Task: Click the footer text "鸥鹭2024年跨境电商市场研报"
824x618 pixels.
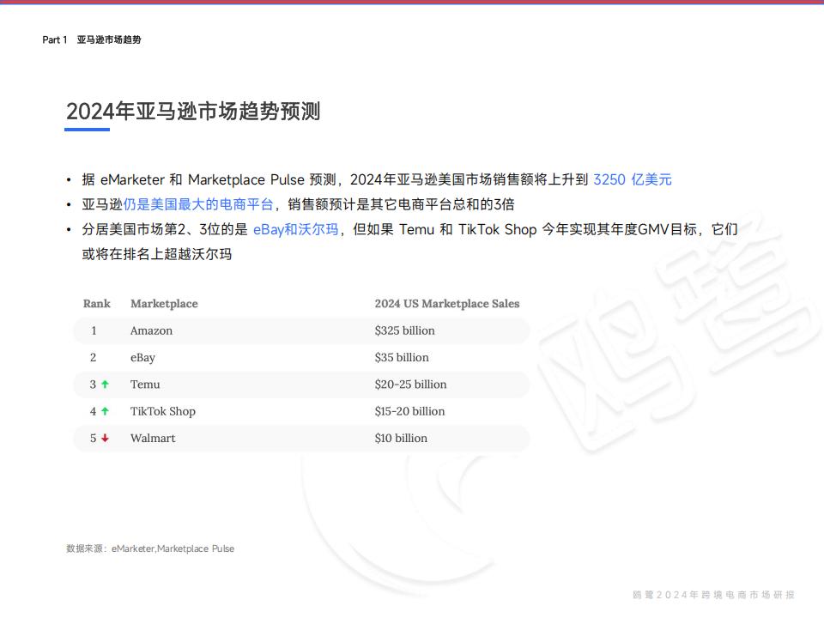Action: (713, 595)
